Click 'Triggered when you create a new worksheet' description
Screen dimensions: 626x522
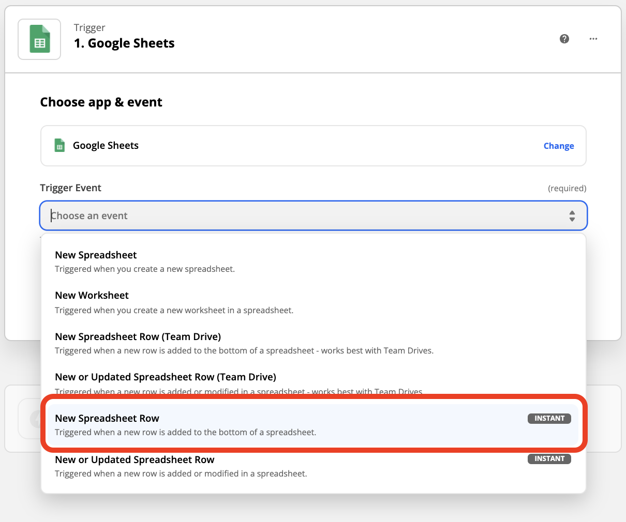[174, 311]
